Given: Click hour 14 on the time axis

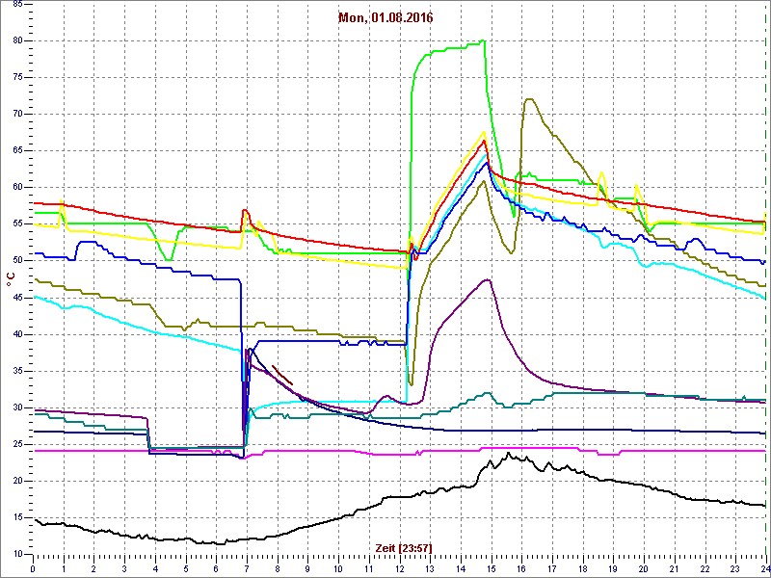Looking at the screenshot, I should (461, 568).
